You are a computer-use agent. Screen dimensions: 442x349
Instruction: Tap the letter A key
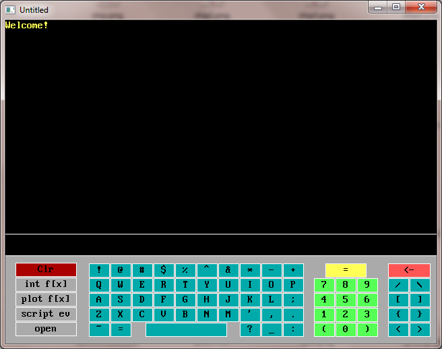(99, 300)
